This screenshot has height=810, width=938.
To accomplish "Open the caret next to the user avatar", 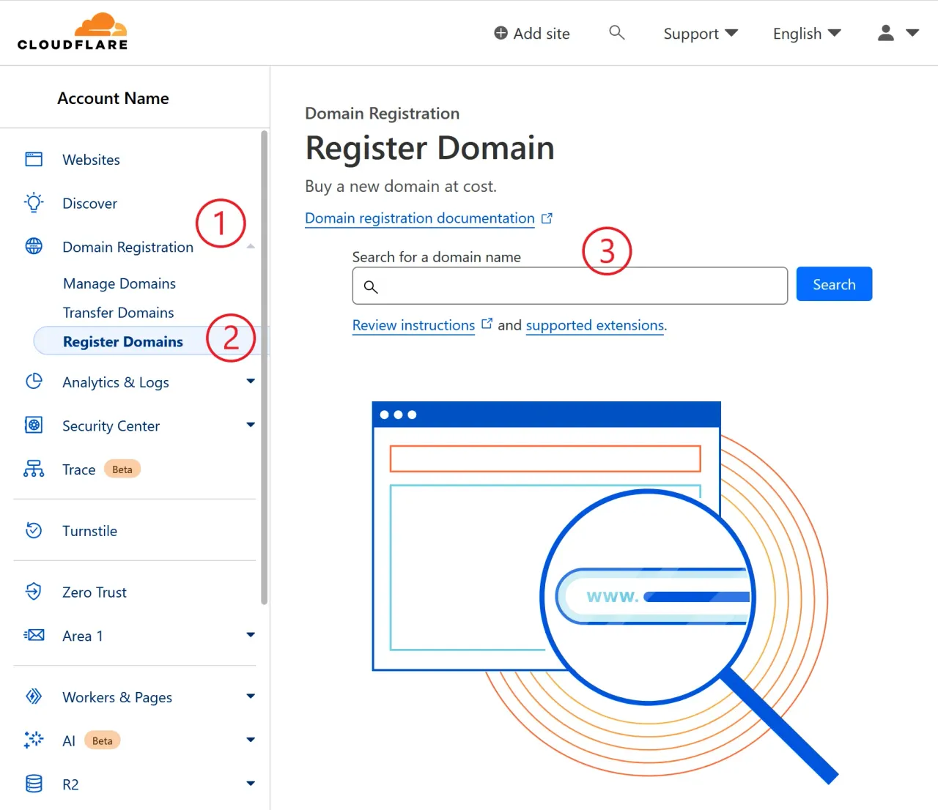I will click(912, 33).
